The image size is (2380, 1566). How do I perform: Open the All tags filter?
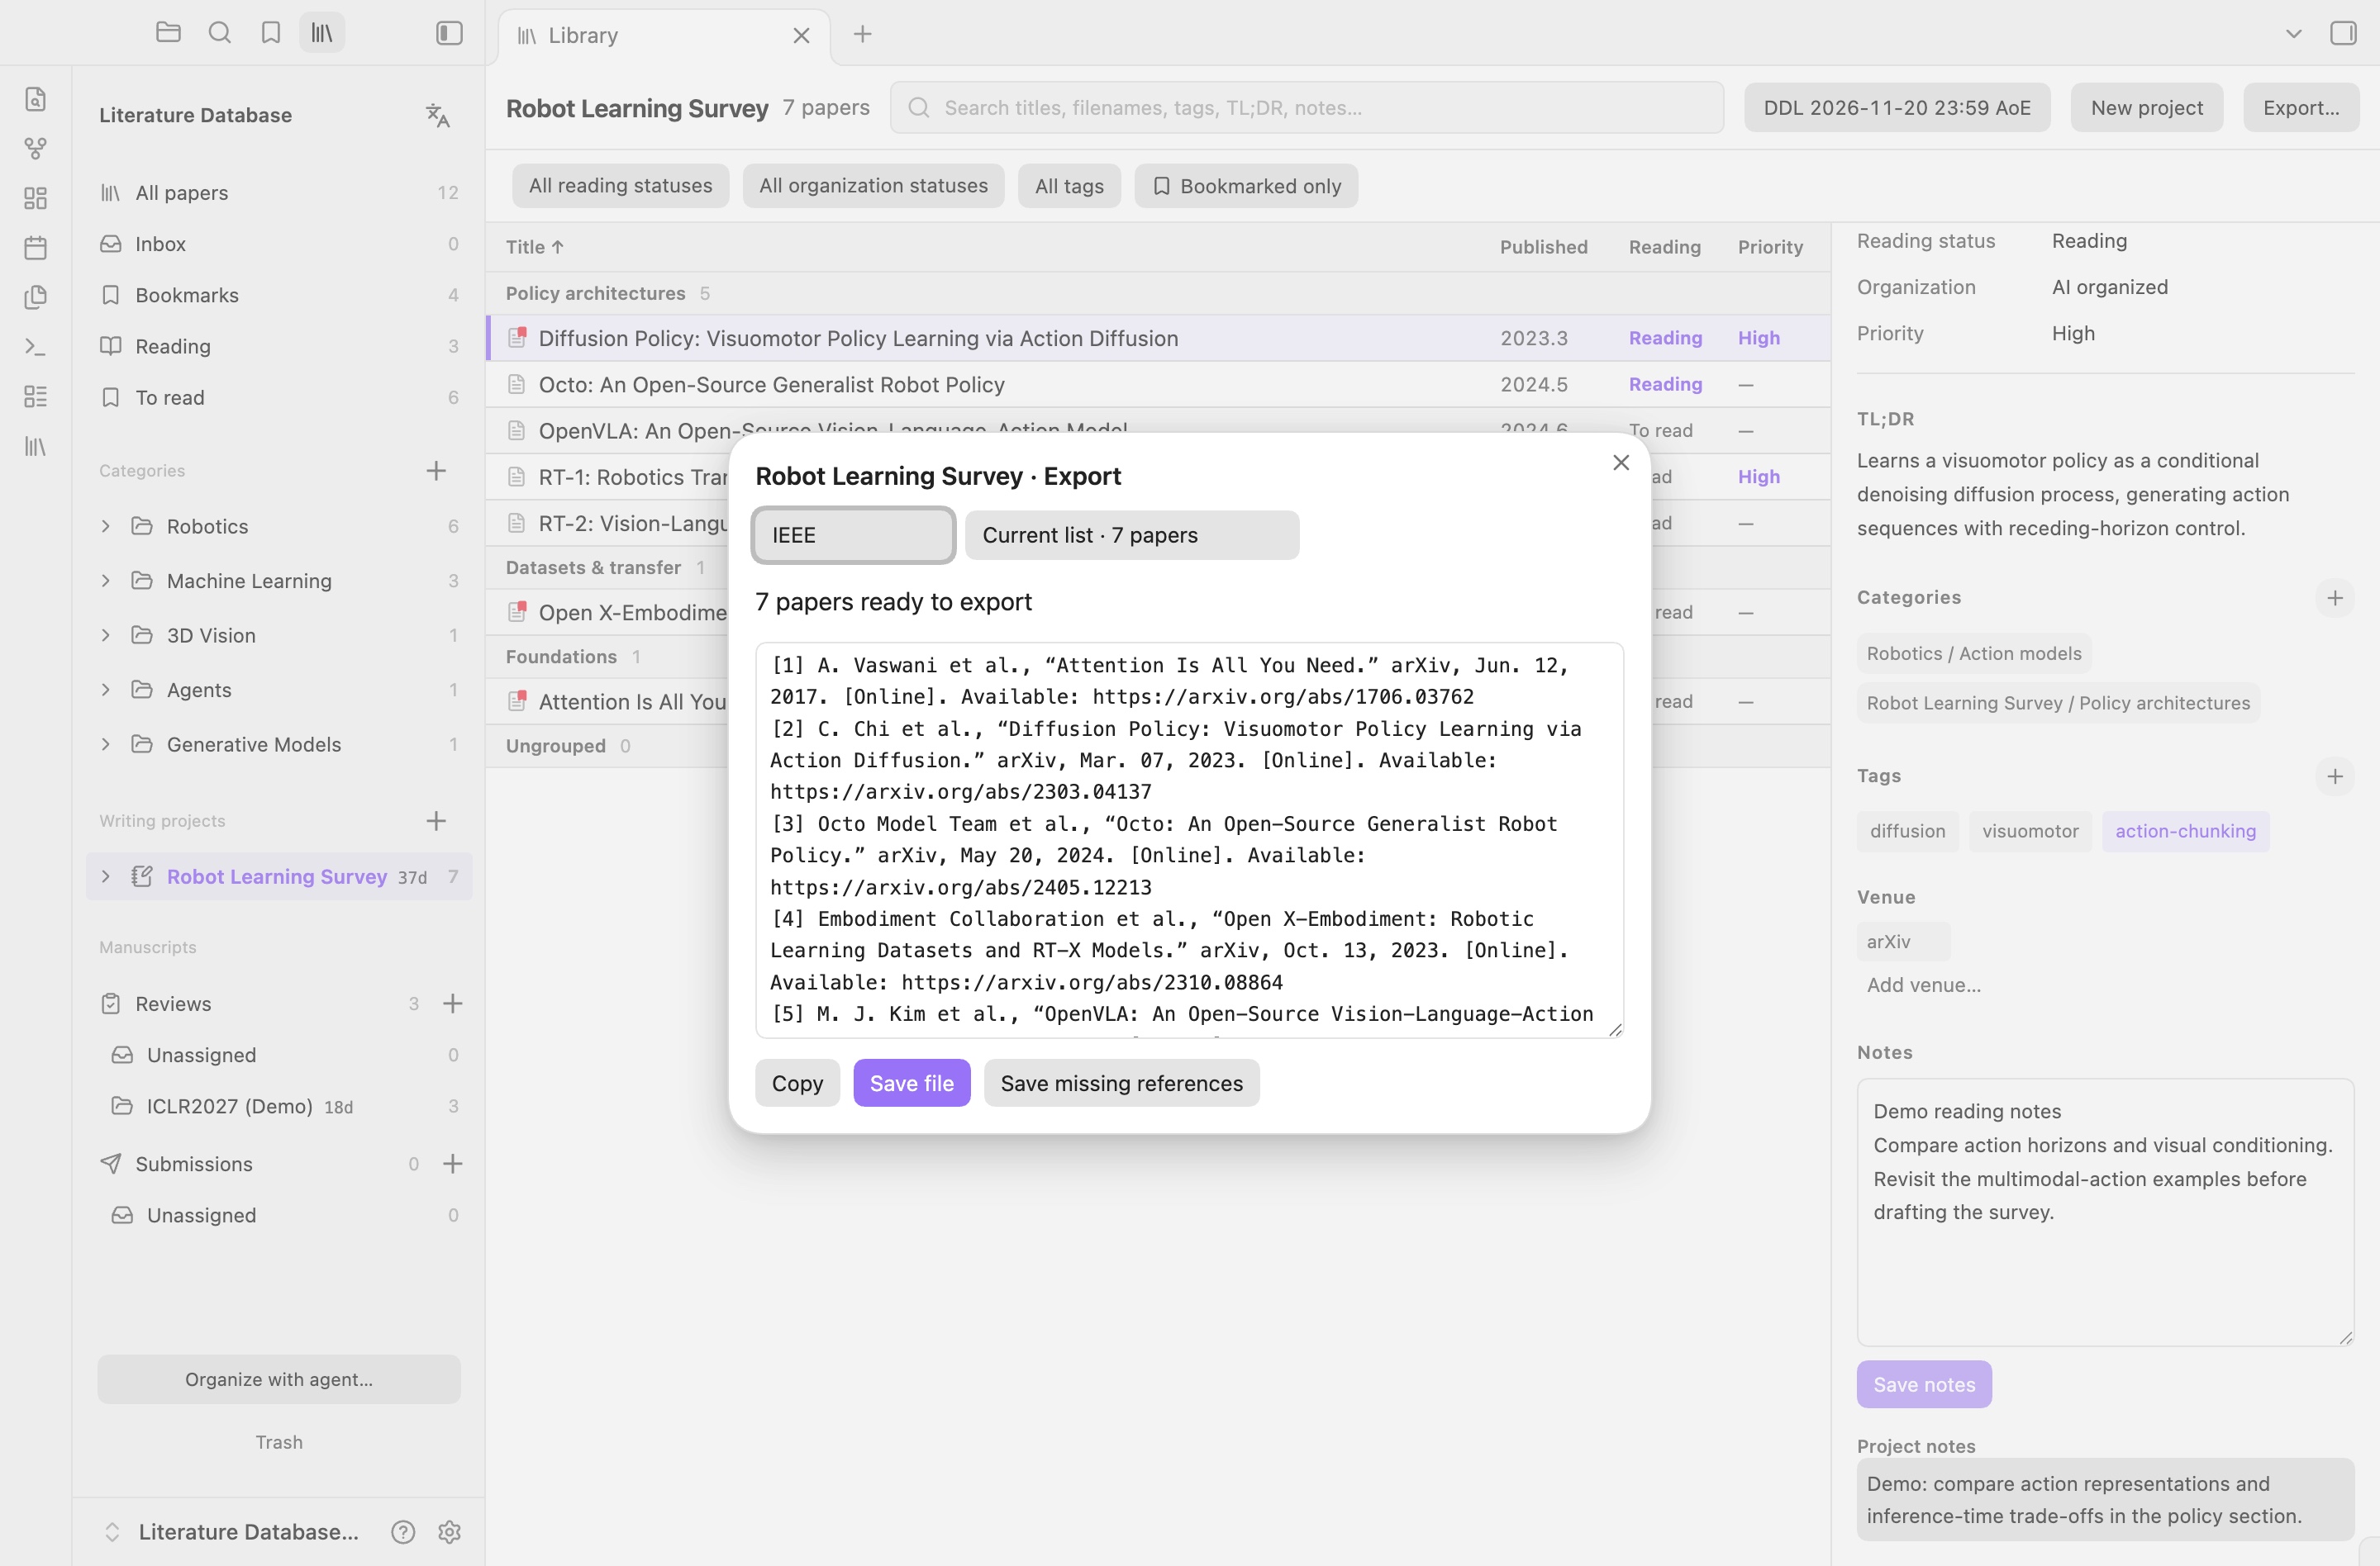tap(1069, 186)
